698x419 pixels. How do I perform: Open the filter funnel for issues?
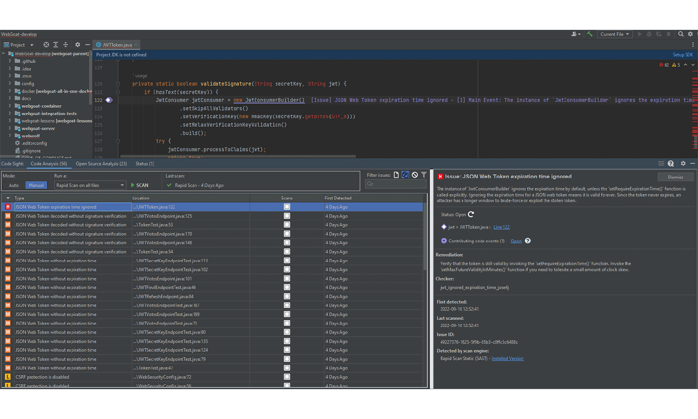(423, 175)
